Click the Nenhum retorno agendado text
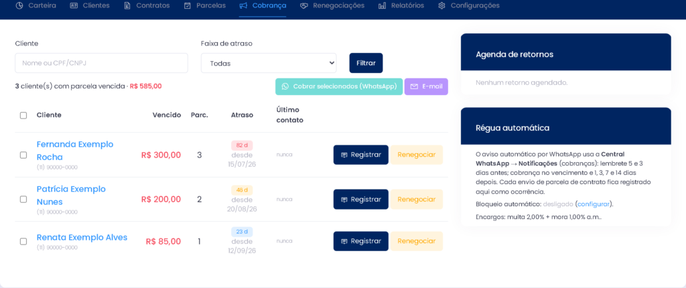Image resolution: width=686 pixels, height=288 pixels. click(x=521, y=83)
